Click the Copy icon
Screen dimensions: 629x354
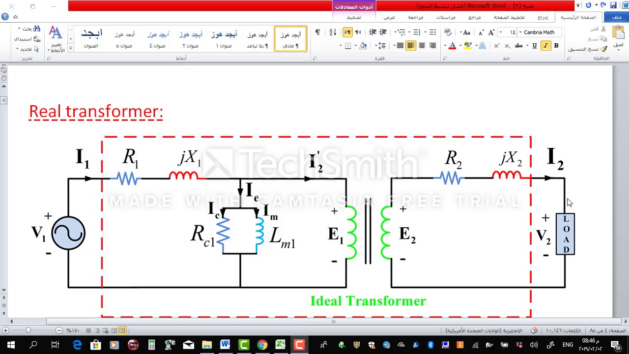tap(604, 39)
